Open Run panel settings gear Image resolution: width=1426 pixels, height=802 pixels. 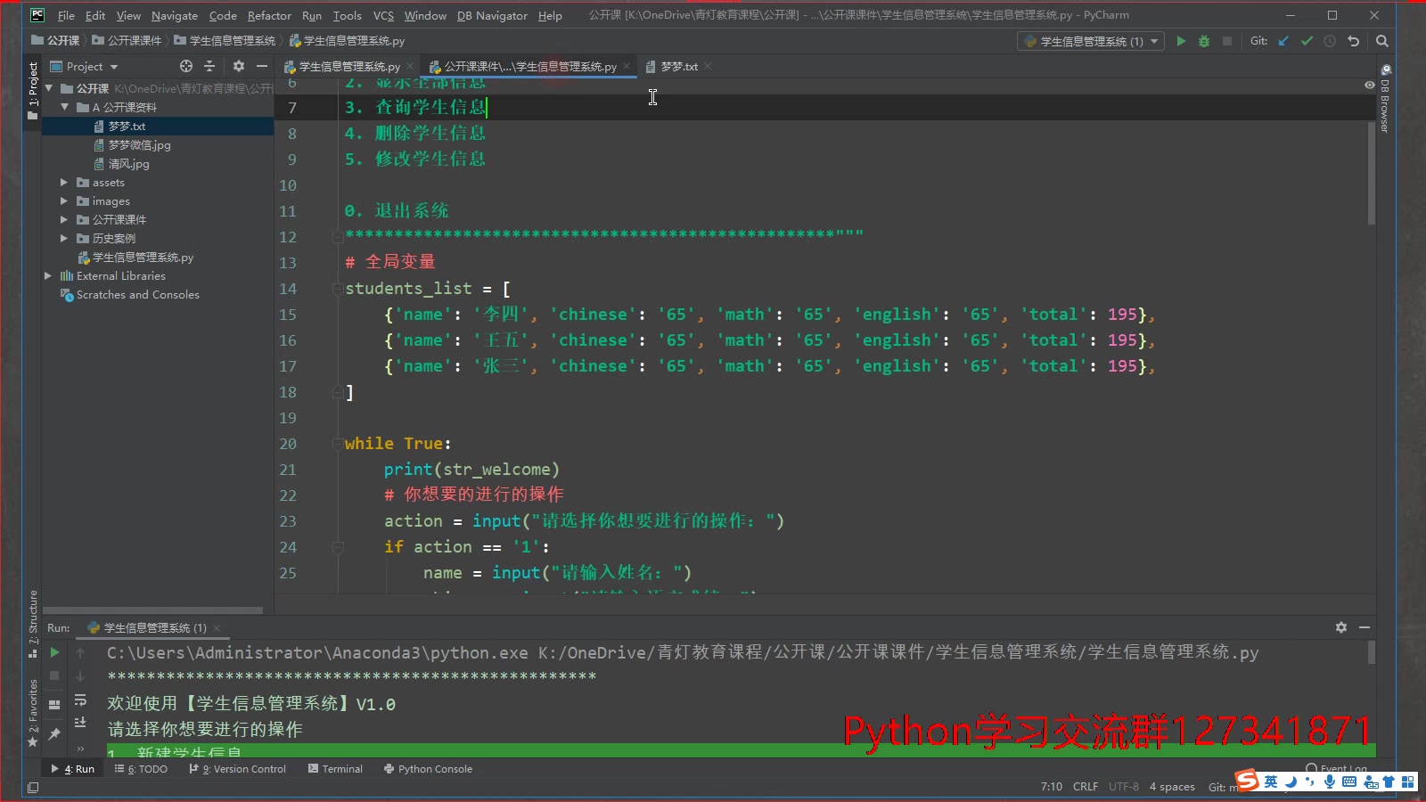(x=1341, y=627)
